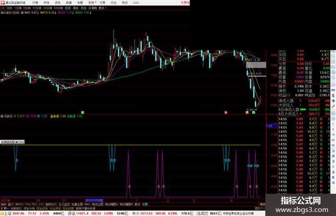Open the 综合资讯 bottom tab
Screen dimensions: 336x216
[x=42, y=208]
